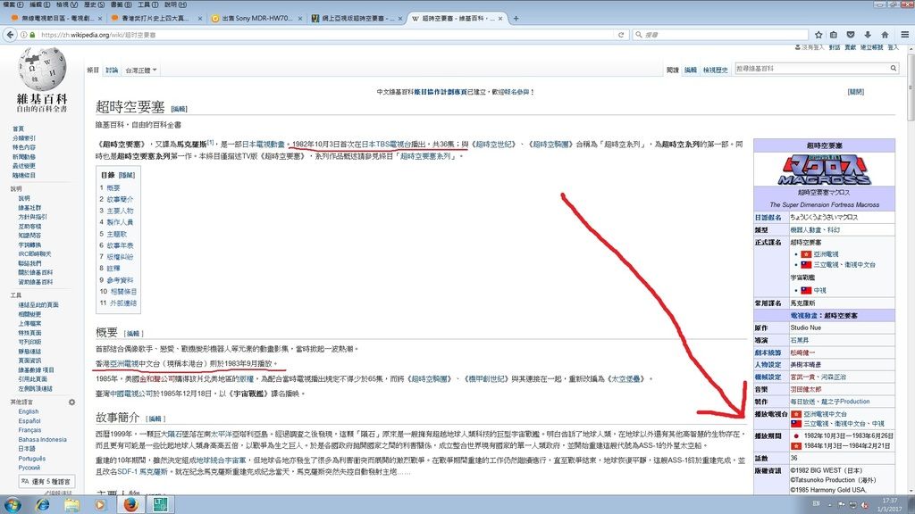
Task: Open the English language version link
Action: 28,411
